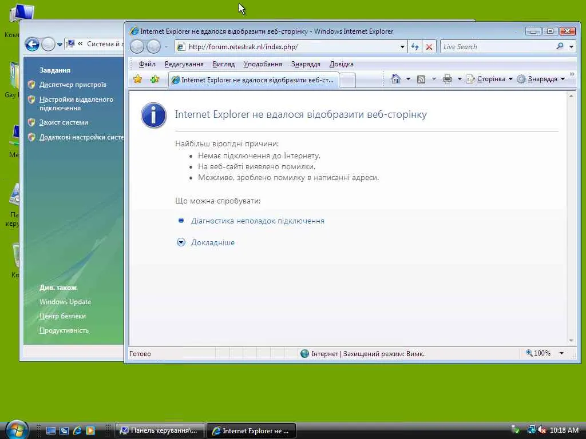Click the red Stop loading button
The image size is (586, 439).
pos(429,47)
